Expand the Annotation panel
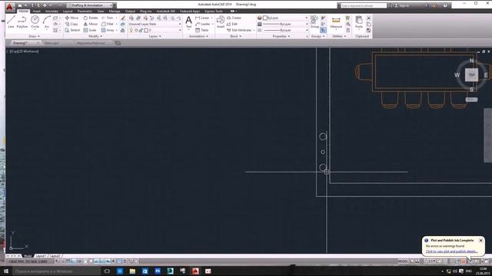This screenshot has width=492, height=276. pos(198,36)
